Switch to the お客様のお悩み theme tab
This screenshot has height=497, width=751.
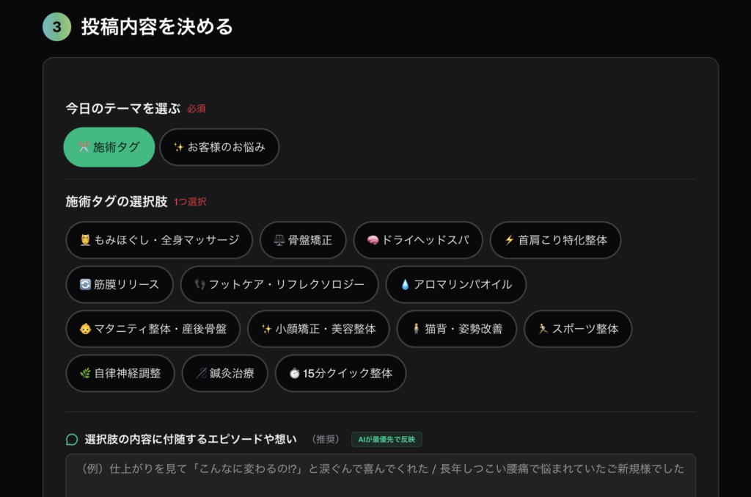219,147
